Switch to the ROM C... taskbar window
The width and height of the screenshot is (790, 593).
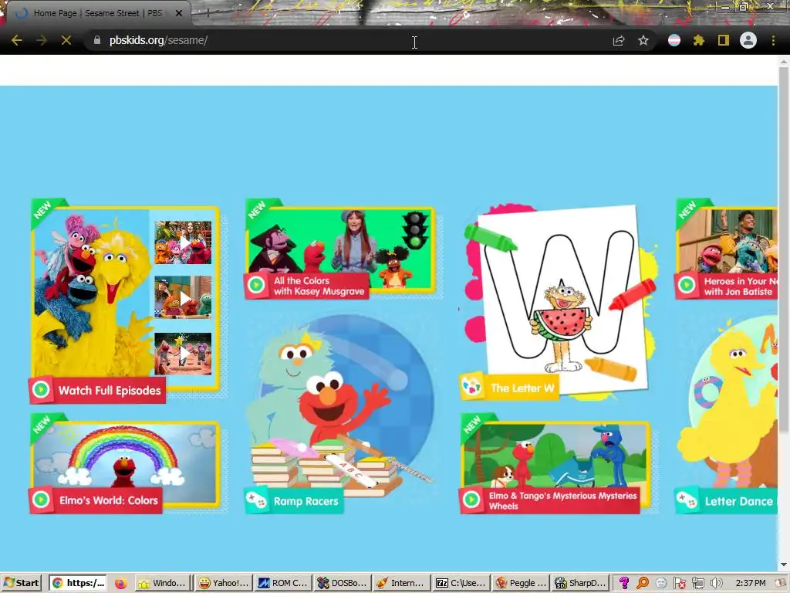(x=283, y=583)
